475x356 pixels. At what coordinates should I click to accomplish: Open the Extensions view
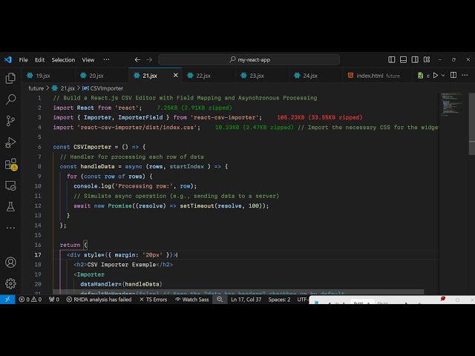[10, 164]
